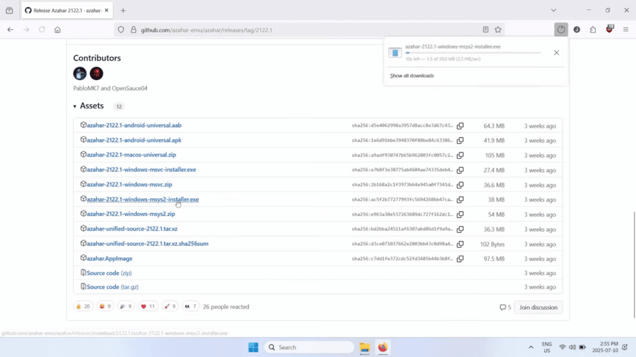The image size is (636, 357).
Task: Click Show all downloads
Action: pyautogui.click(x=412, y=76)
